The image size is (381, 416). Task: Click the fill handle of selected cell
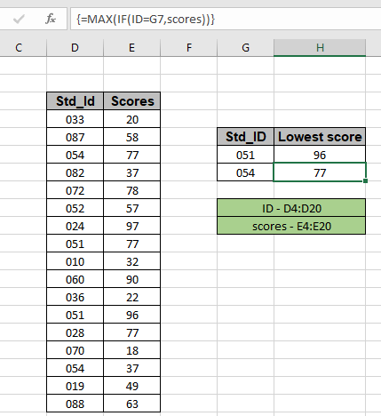pos(366,180)
